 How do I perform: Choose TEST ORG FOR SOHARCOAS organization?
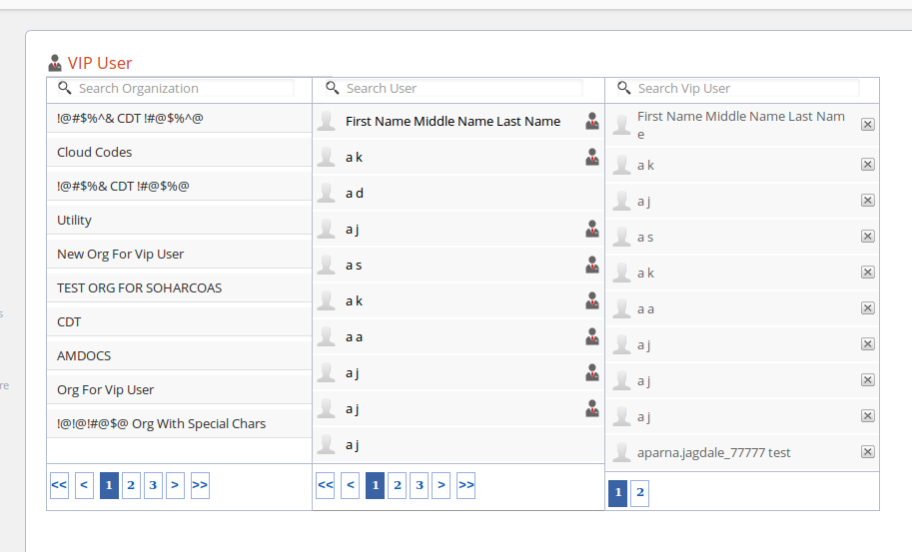(139, 287)
